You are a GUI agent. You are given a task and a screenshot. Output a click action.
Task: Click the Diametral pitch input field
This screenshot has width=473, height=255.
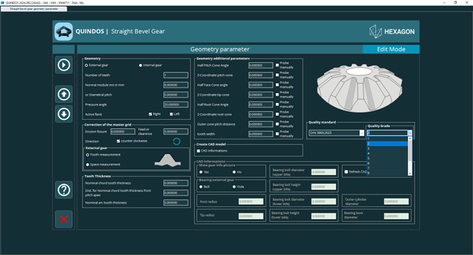(176, 95)
